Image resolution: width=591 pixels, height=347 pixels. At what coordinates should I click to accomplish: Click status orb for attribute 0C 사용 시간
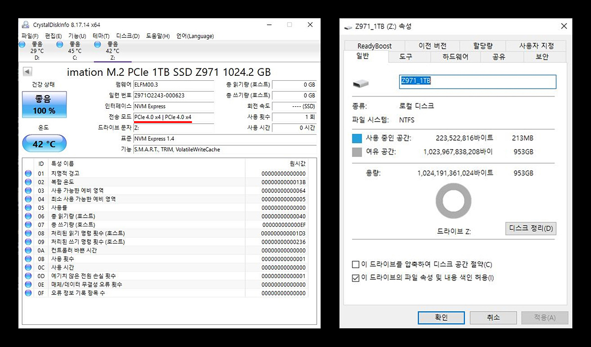(28, 267)
